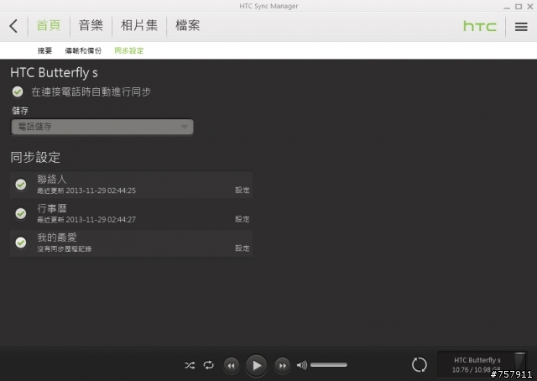537x381 pixels.
Task: Toggle 聯絡人 sync checkbox
Action: [x=21, y=185]
